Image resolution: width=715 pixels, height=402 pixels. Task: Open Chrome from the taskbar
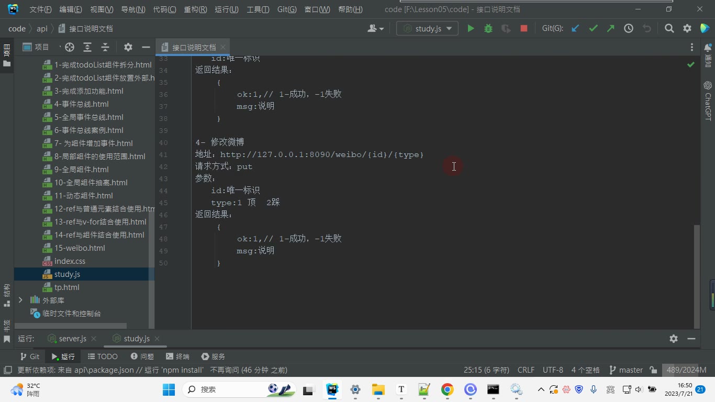tap(447, 389)
